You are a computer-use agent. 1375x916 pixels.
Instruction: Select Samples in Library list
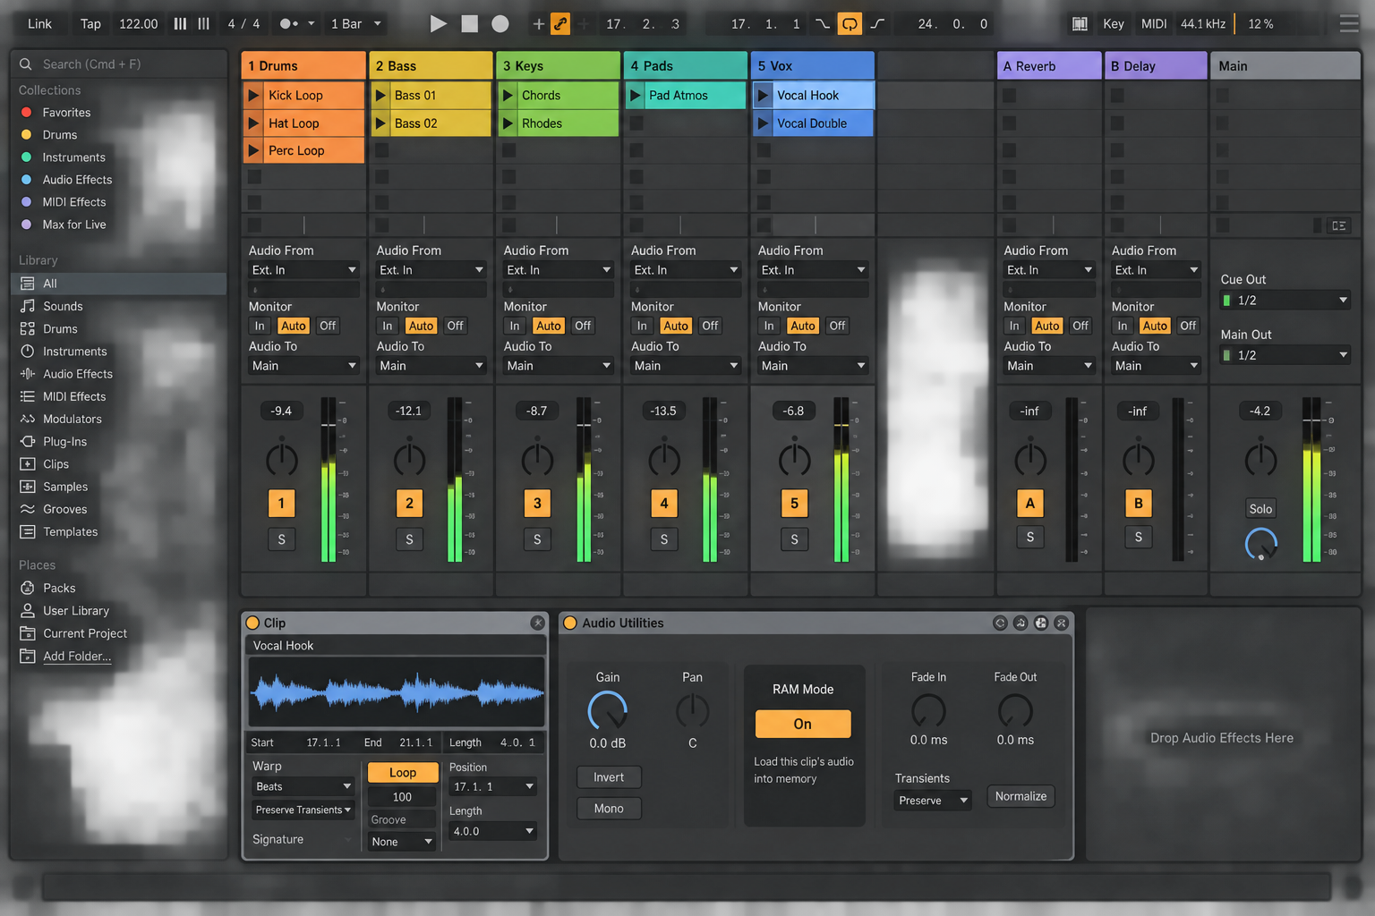[65, 487]
